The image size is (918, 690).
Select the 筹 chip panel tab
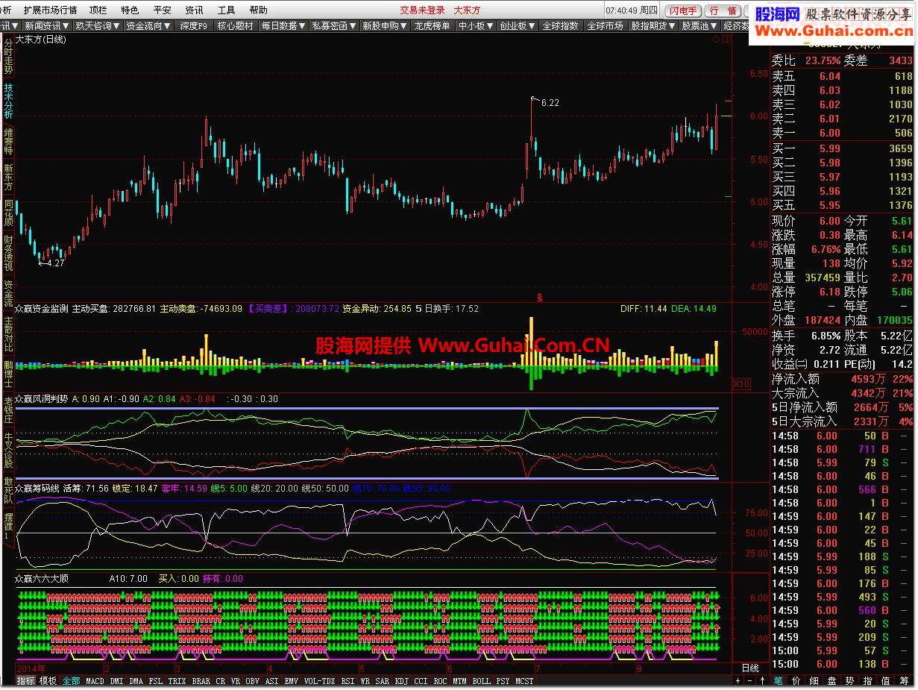click(904, 681)
